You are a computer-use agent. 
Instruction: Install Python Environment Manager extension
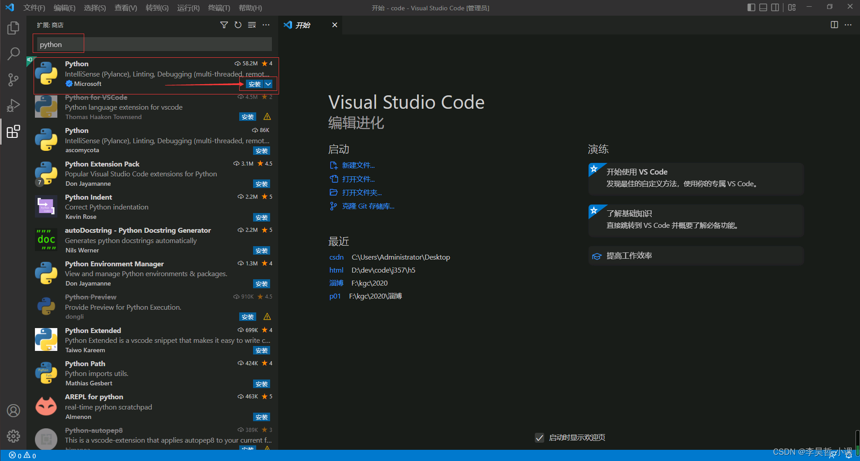point(262,284)
